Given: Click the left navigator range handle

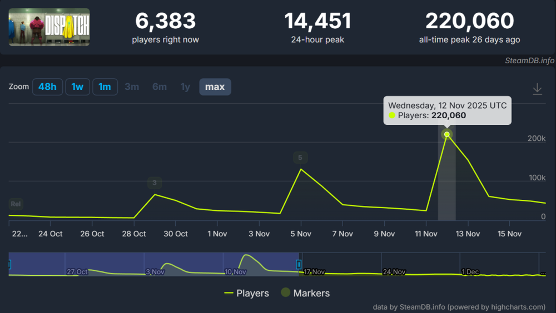Looking at the screenshot, I should click(9, 265).
